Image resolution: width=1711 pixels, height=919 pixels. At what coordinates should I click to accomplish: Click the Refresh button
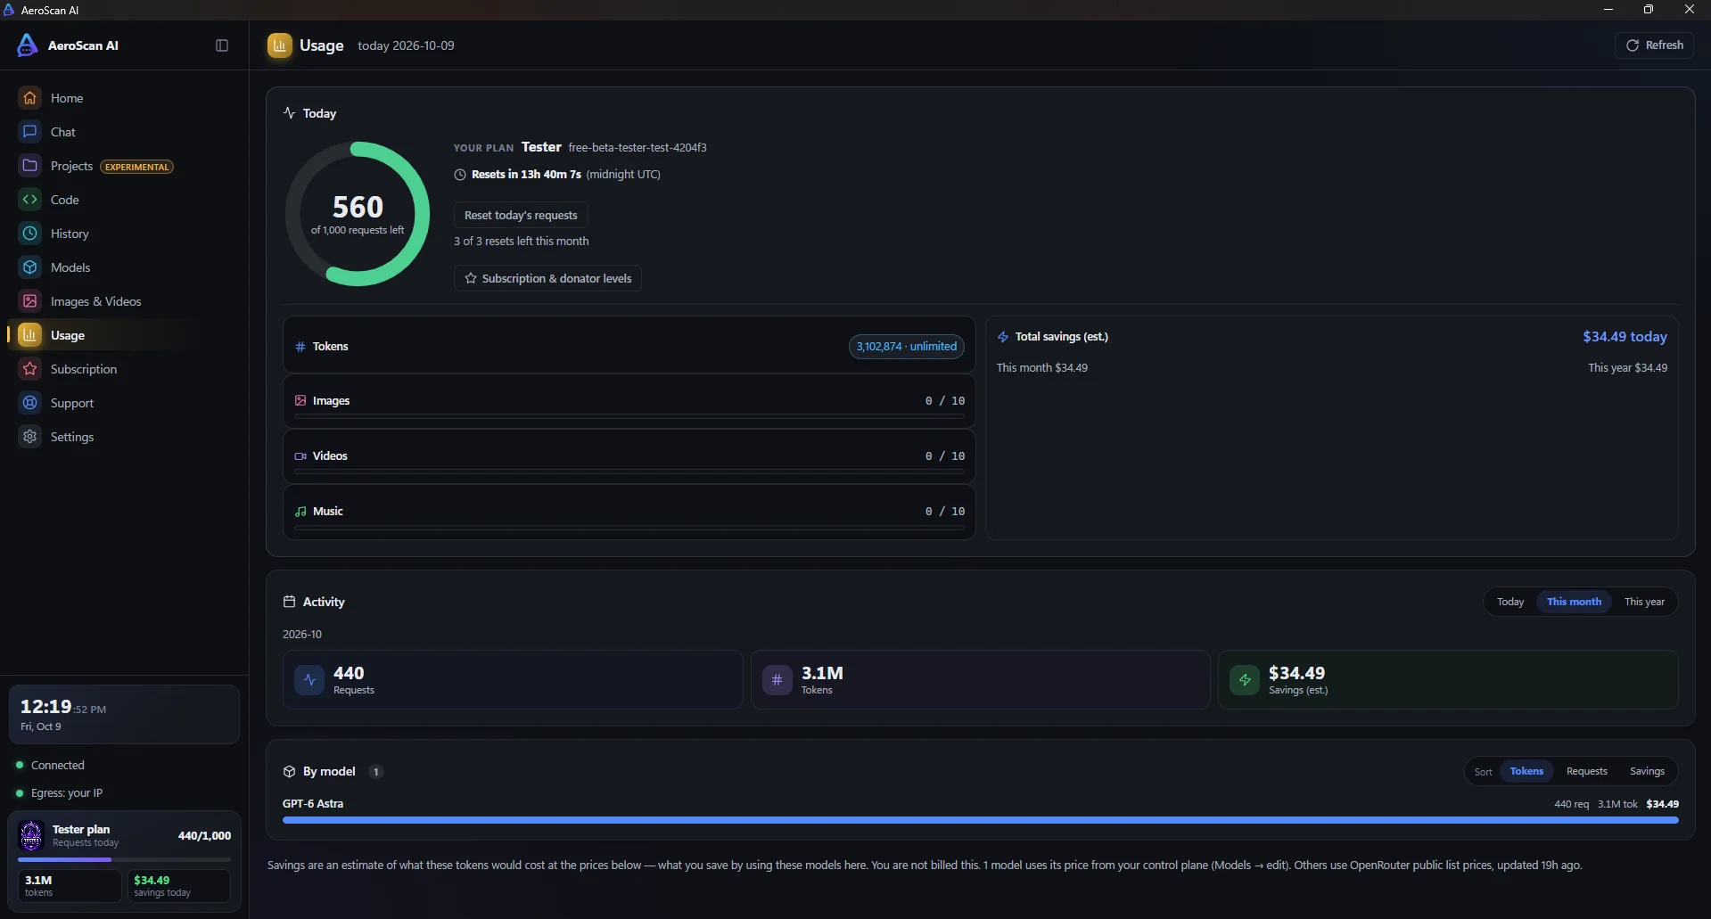1654,45
